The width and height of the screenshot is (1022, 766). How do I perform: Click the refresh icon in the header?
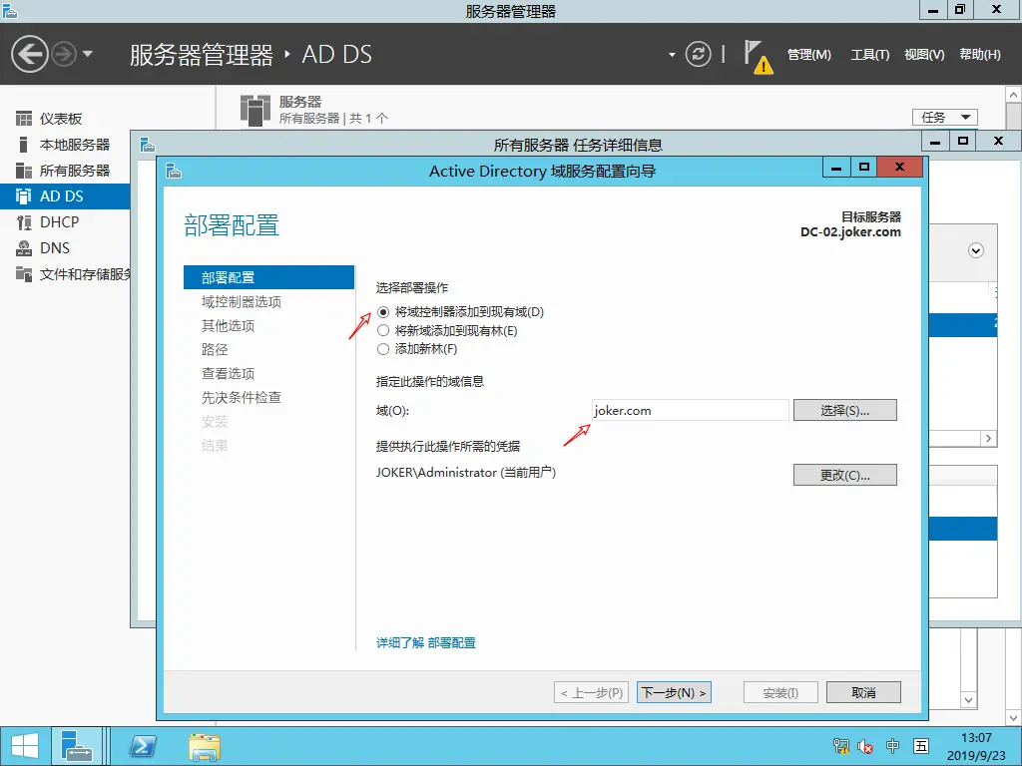(x=698, y=54)
